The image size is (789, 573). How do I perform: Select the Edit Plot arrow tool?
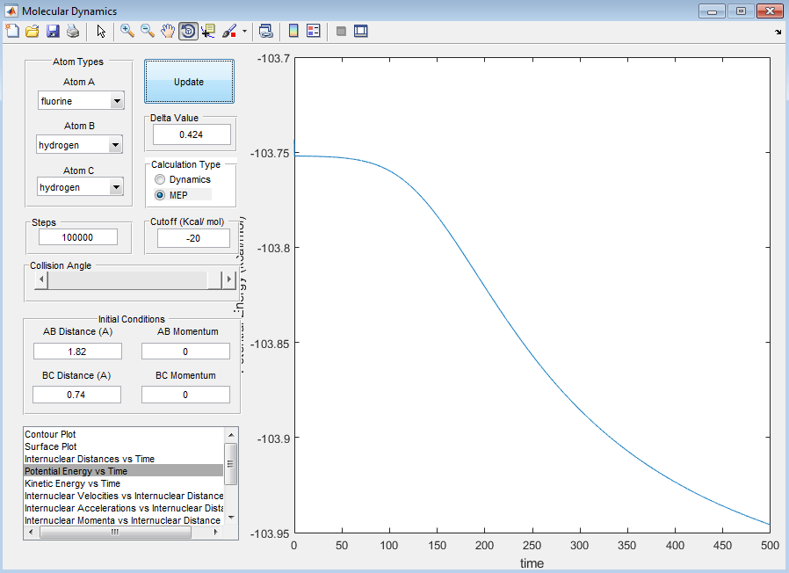[101, 32]
